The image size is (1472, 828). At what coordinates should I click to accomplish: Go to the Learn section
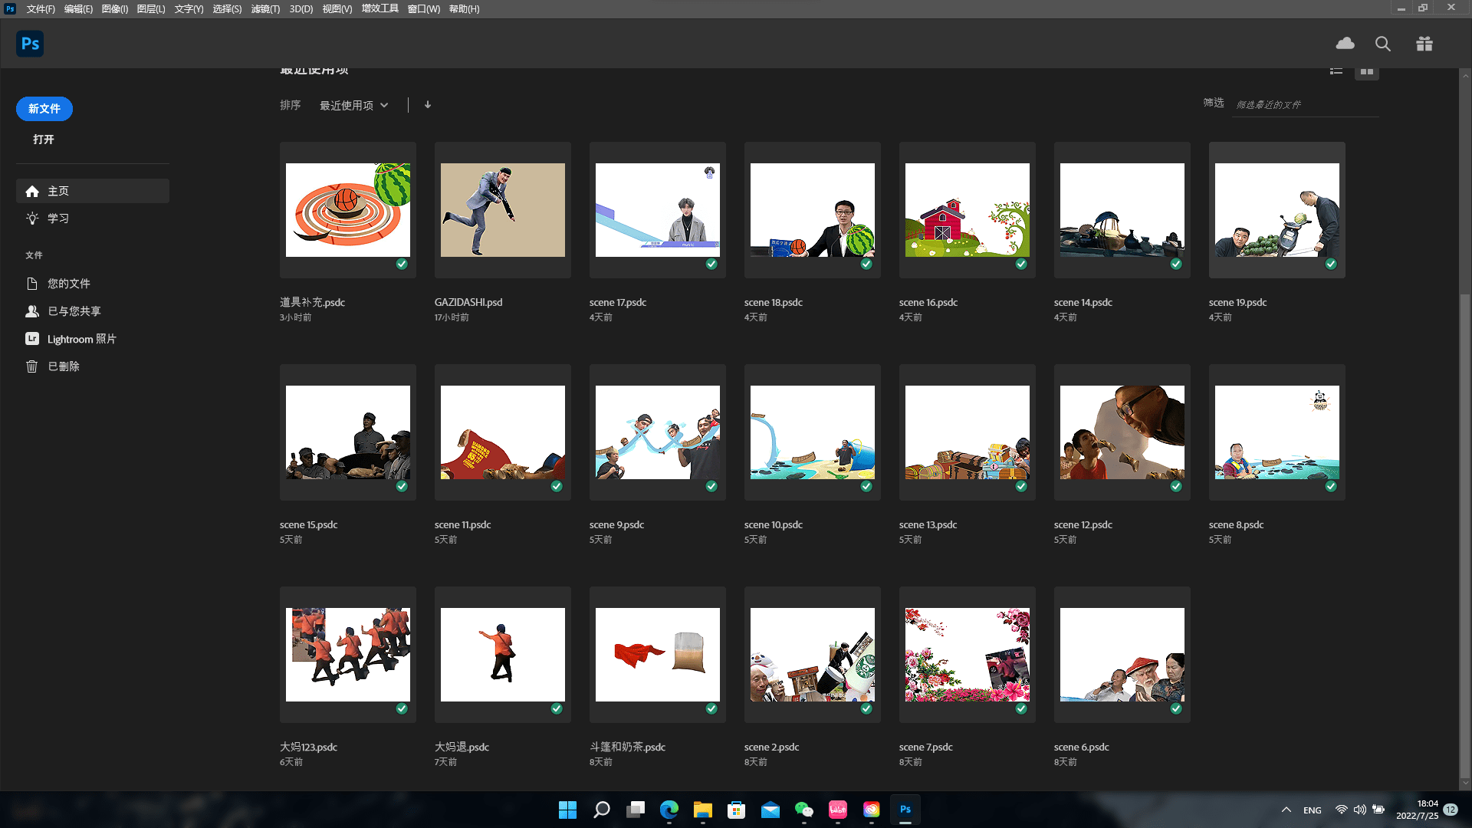pyautogui.click(x=58, y=219)
